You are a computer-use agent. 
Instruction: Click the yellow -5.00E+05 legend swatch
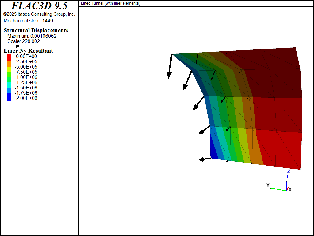pyautogui.click(x=10, y=69)
